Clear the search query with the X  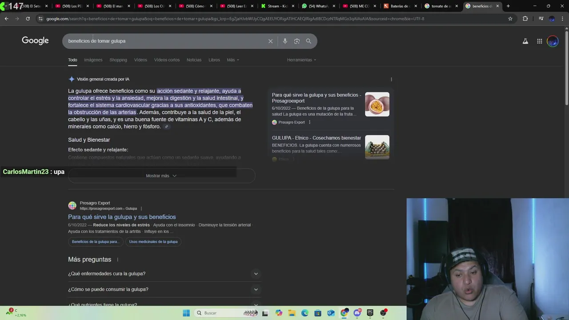point(270,41)
